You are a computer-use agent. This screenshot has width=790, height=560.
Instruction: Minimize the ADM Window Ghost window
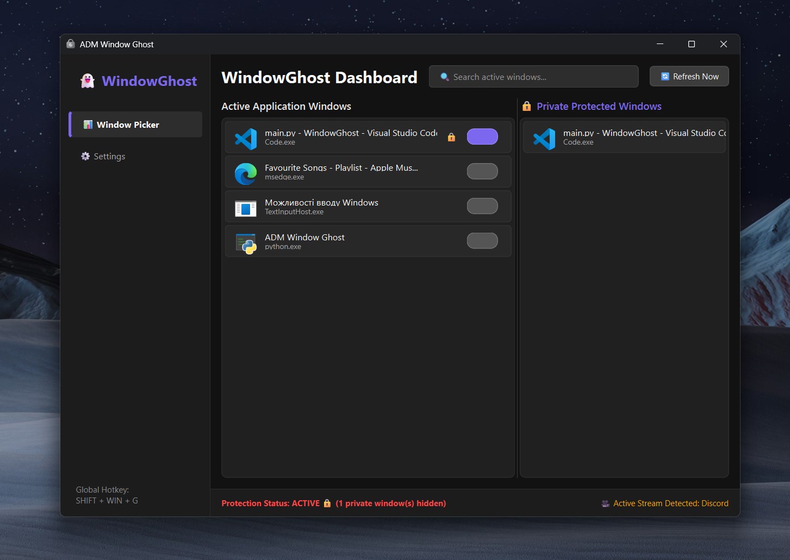[x=660, y=44]
